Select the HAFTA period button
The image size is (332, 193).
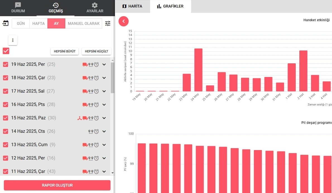[x=39, y=23]
